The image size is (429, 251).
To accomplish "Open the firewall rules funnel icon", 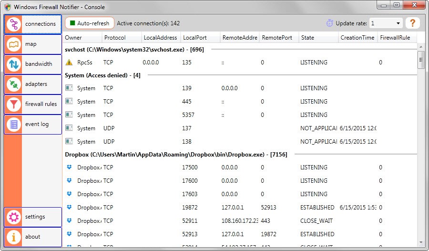I will [14, 105].
